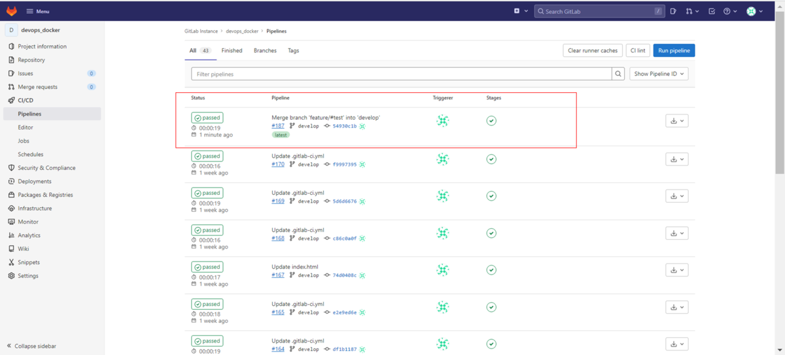785x355 pixels.
Task: Click triggerer avatar for pipeline #170
Action: click(x=443, y=159)
